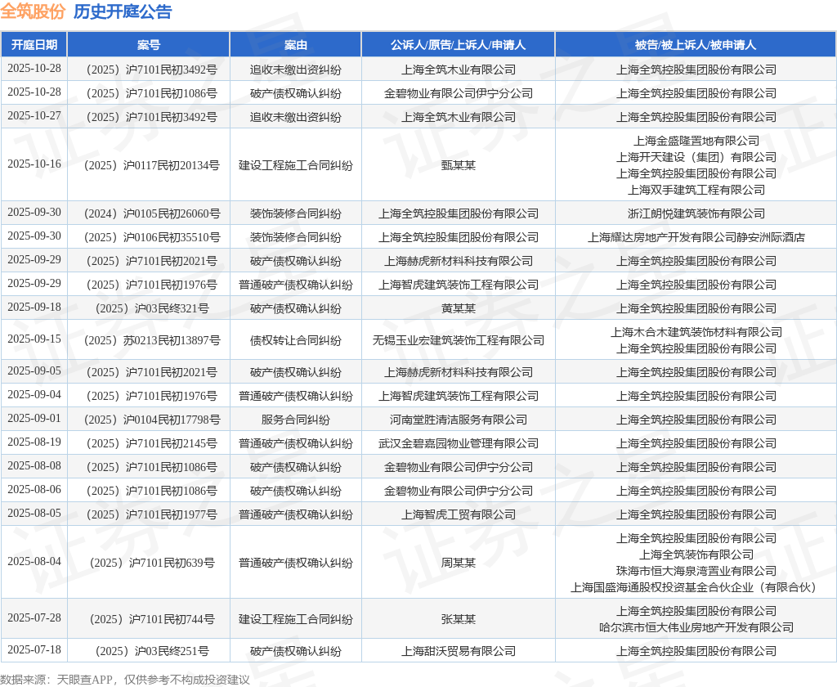Select the date cell 2025-09-18
This screenshot has width=837, height=687.
click(34, 308)
